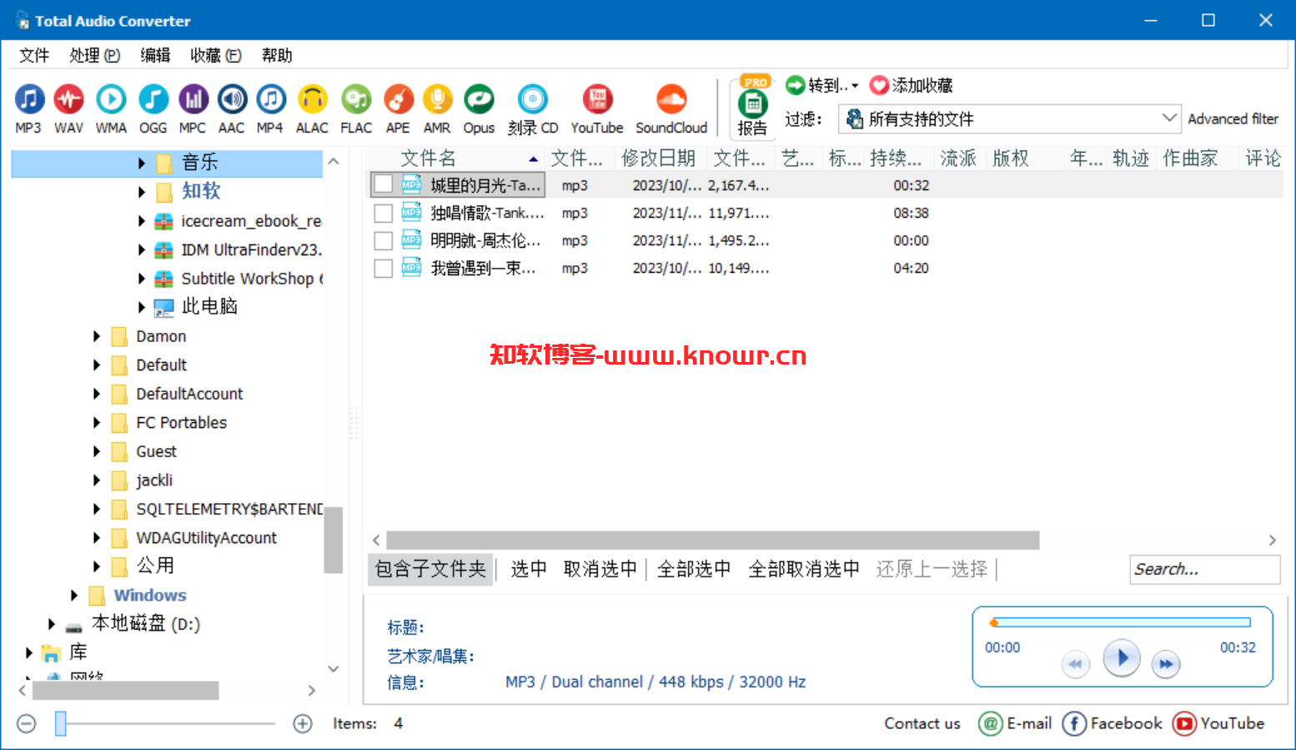Select the WDAGUtilityAccount folder

pyautogui.click(x=206, y=538)
